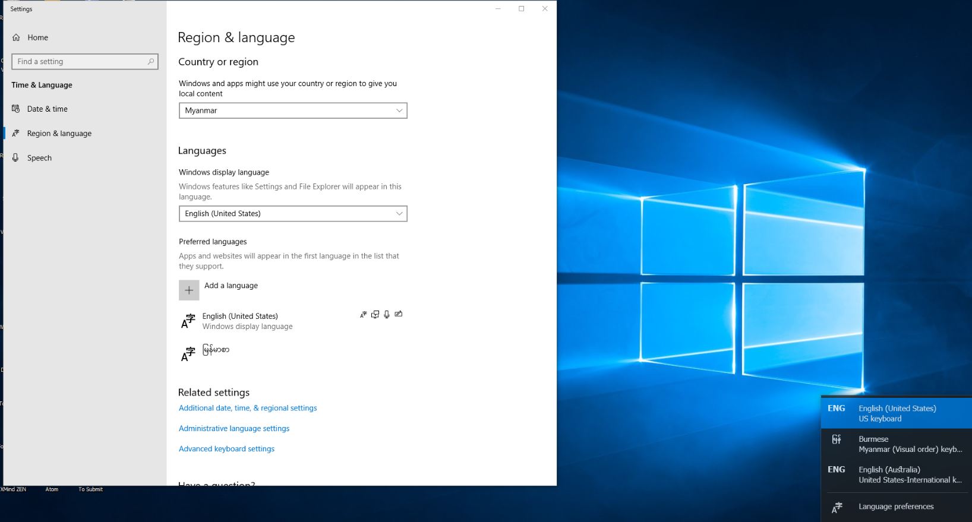
Task: Click the search magnifier in Find a setting
Action: pos(151,61)
